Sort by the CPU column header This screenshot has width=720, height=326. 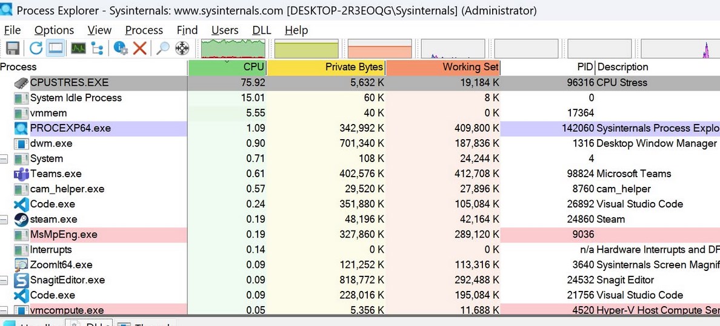coord(227,67)
